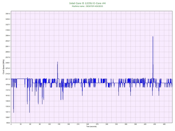Click the 150 tick label on time axis
This screenshot has width=175, height=131.
(59, 124)
